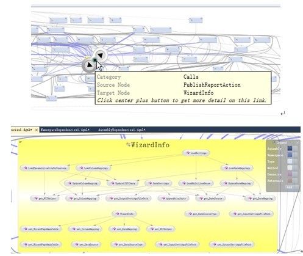The image size is (303, 256).
Task: Click the Type color swatch in Legend
Action: [x=290, y=161]
